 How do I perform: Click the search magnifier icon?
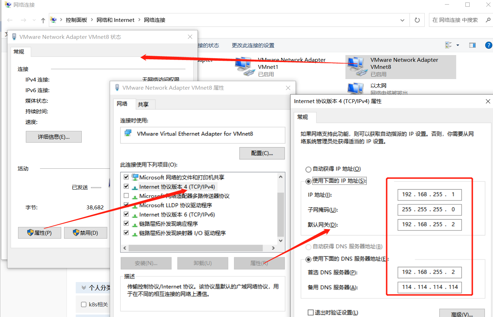488,20
